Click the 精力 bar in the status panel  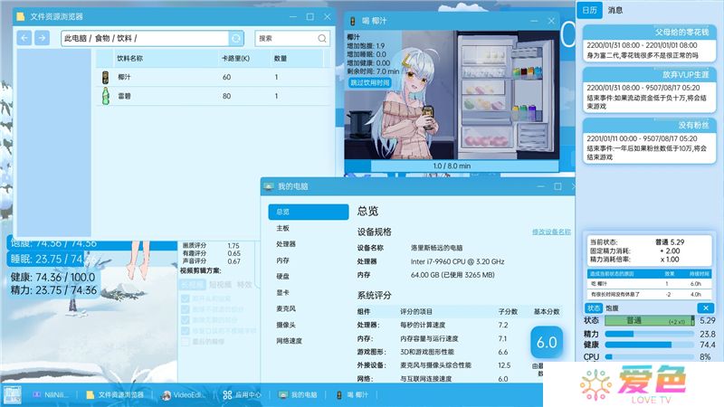click(x=649, y=334)
